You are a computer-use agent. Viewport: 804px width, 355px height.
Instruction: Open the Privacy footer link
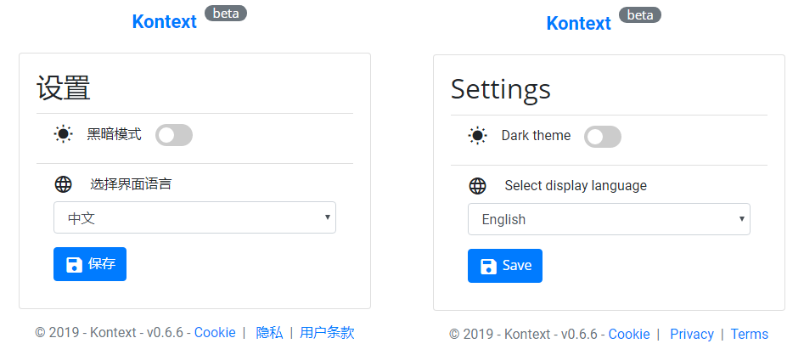point(692,334)
